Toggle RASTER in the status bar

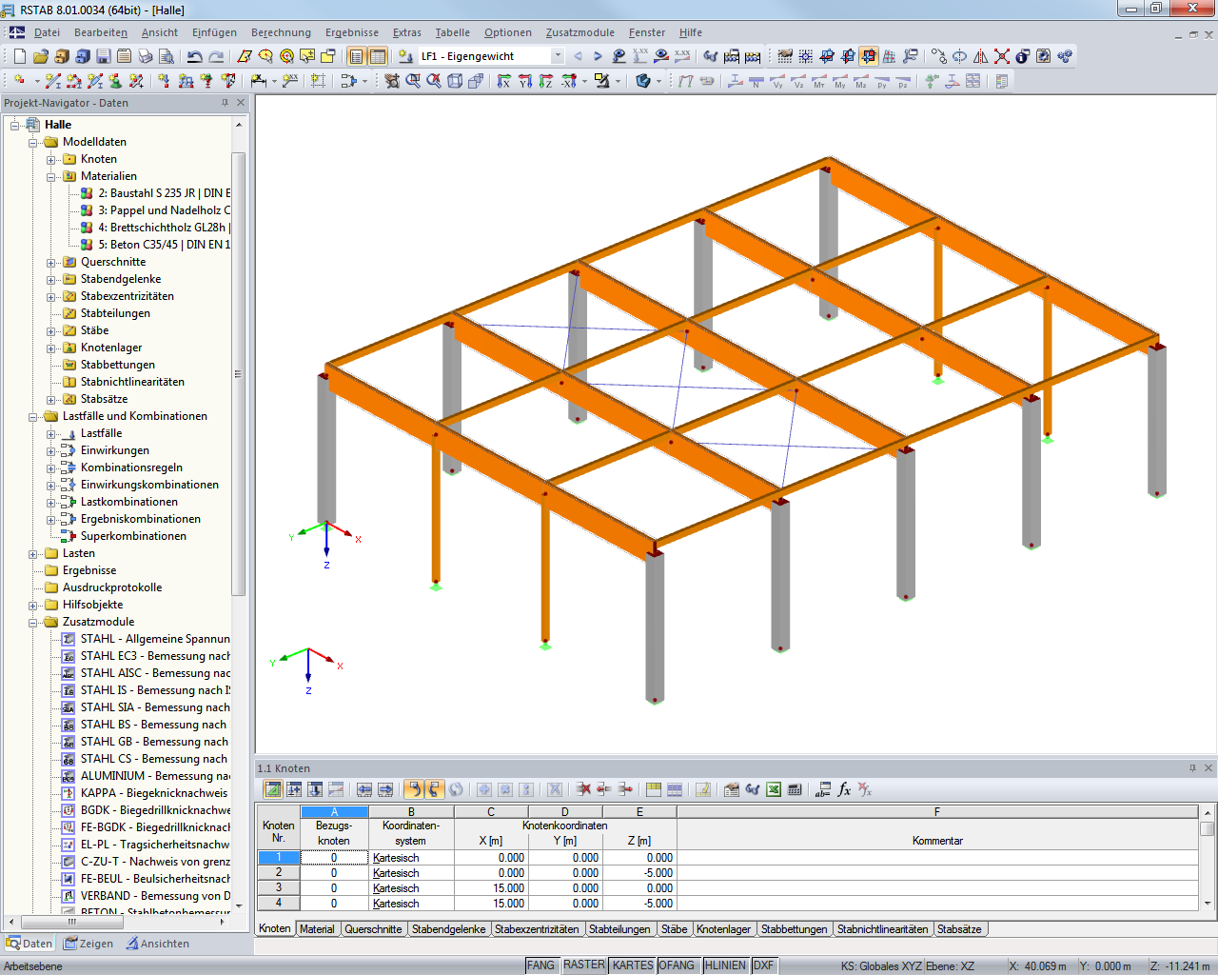[x=583, y=965]
